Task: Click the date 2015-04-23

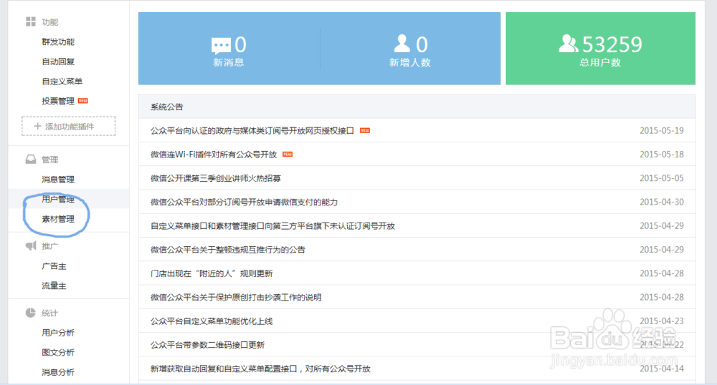Action: tap(662, 321)
